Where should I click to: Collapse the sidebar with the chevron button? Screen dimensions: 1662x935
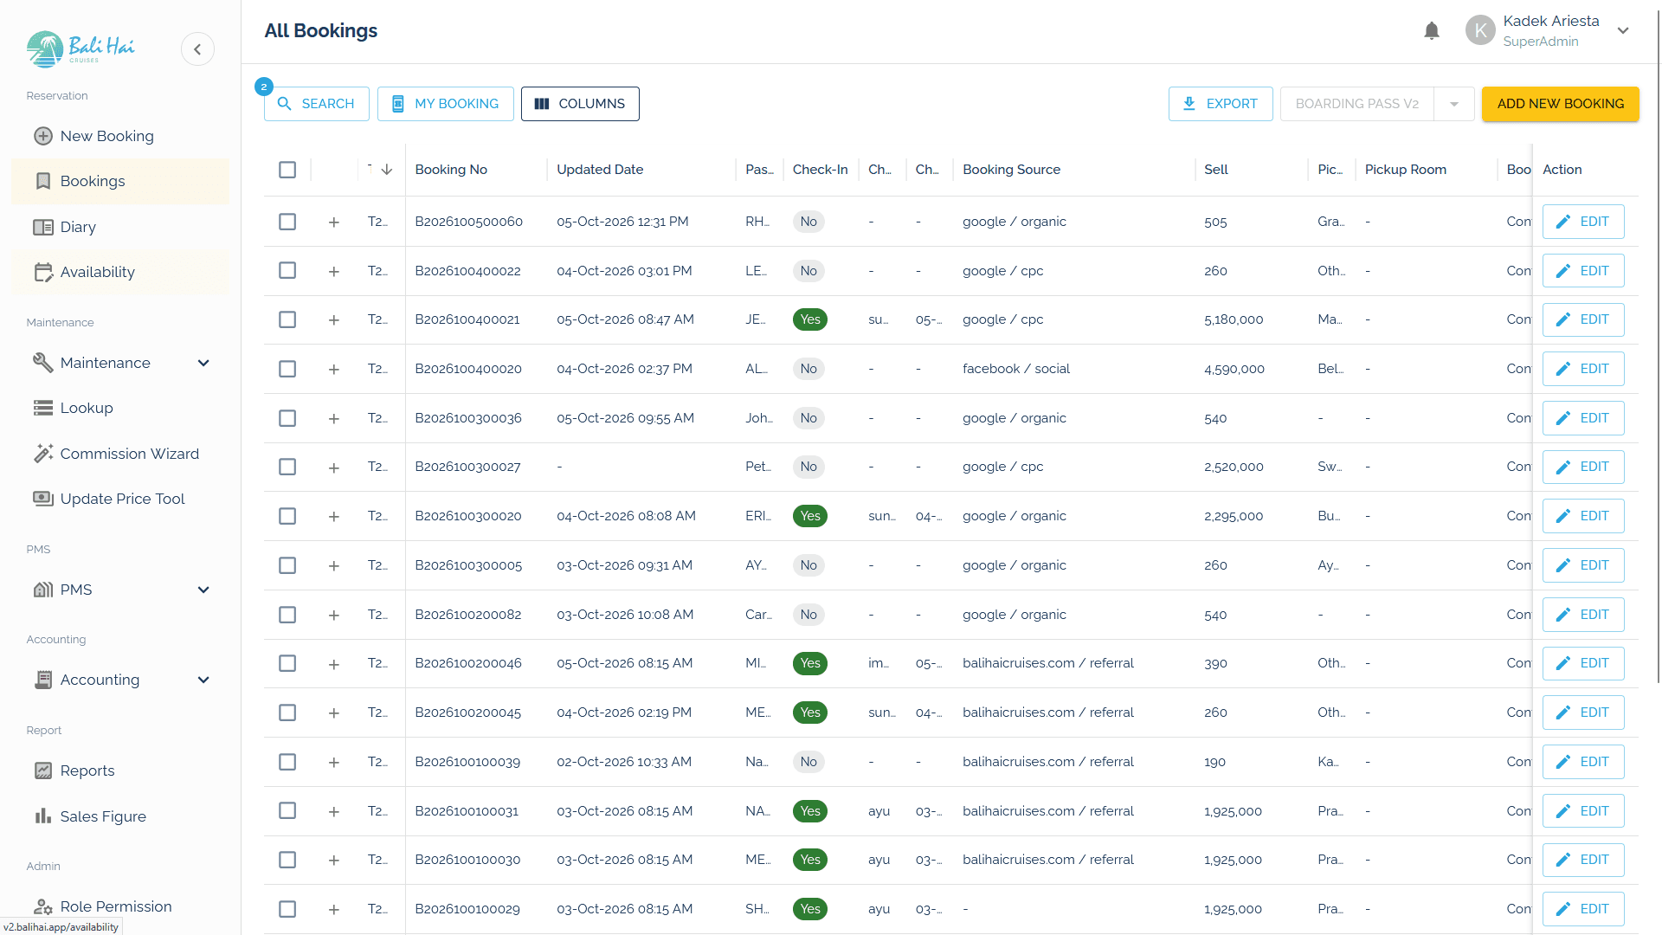197,49
